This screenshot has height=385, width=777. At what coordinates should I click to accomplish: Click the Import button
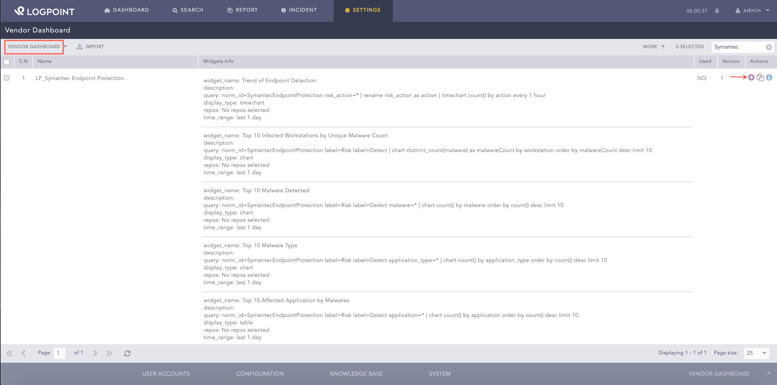coord(90,47)
